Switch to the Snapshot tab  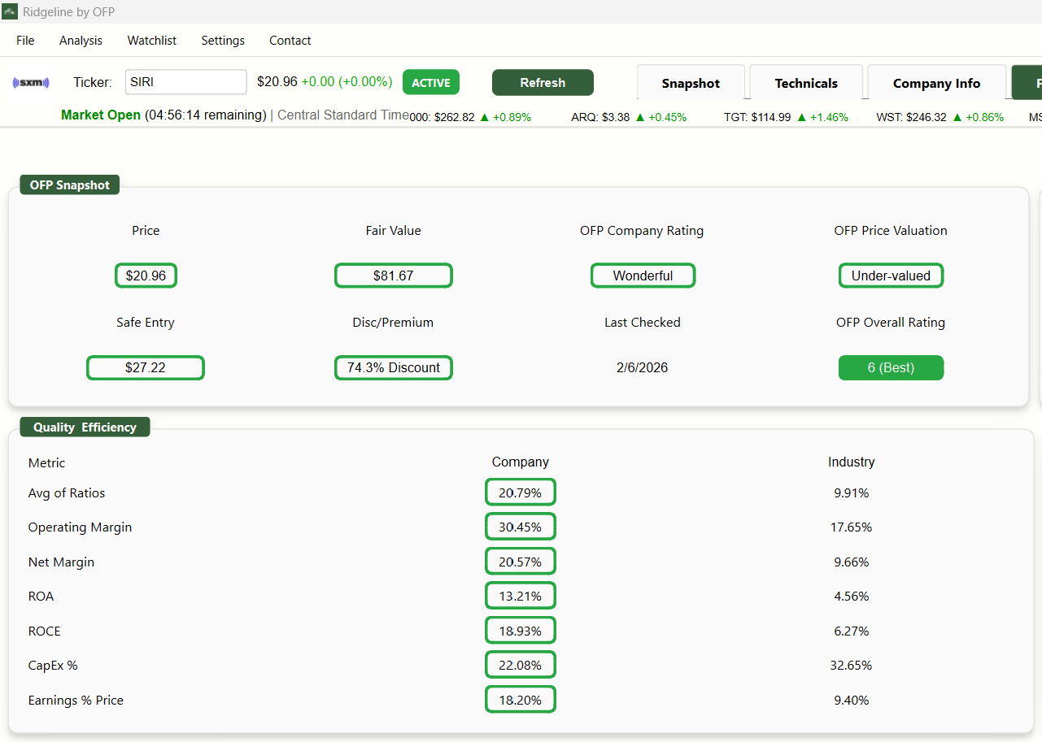tap(691, 83)
